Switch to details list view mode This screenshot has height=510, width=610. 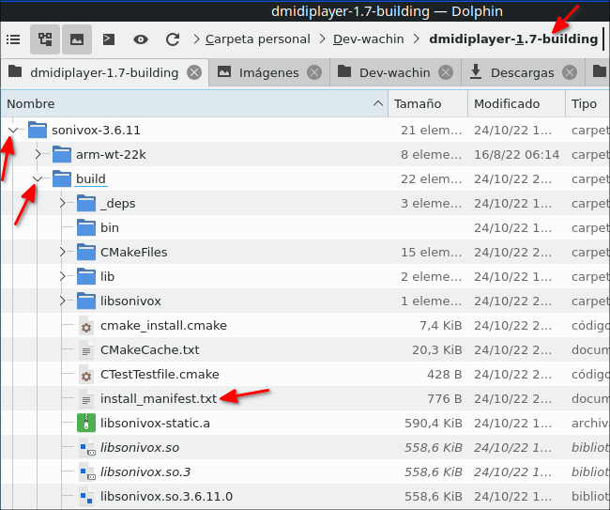[13, 39]
